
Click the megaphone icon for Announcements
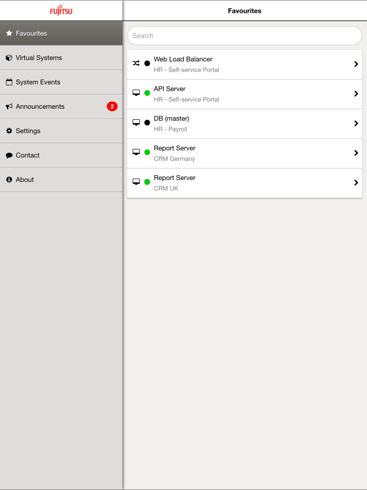point(9,107)
